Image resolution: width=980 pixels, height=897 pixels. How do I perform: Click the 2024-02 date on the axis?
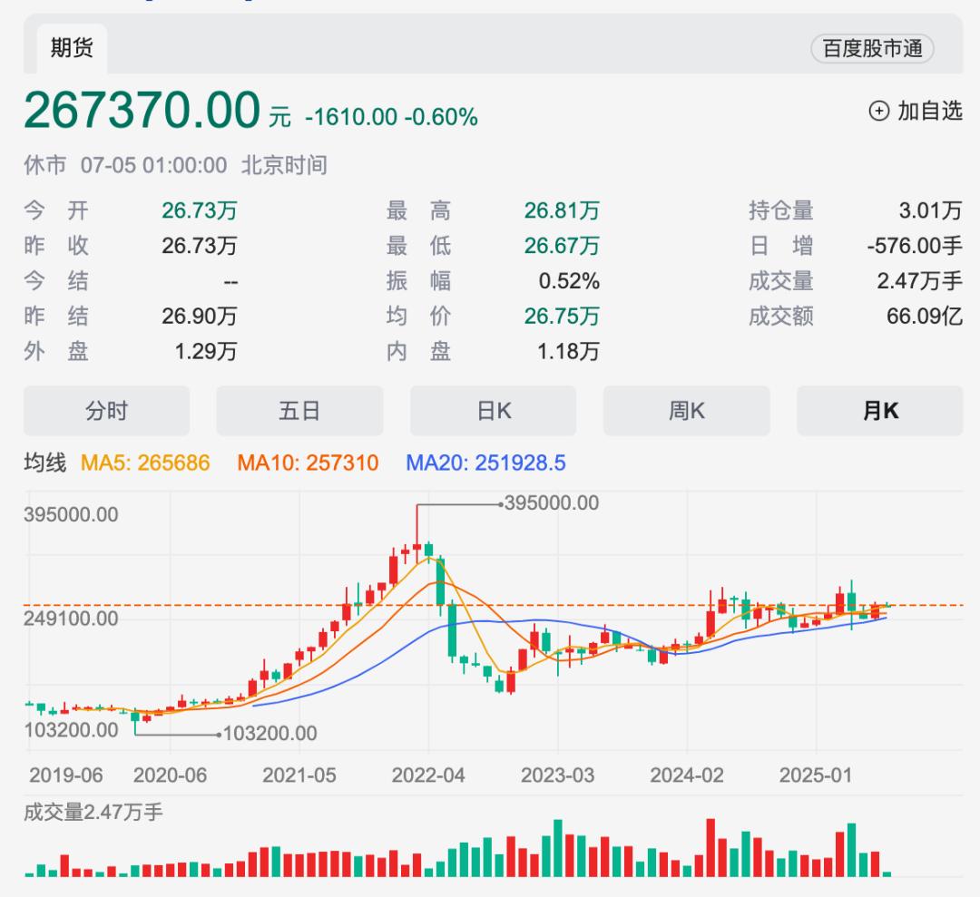point(686,775)
